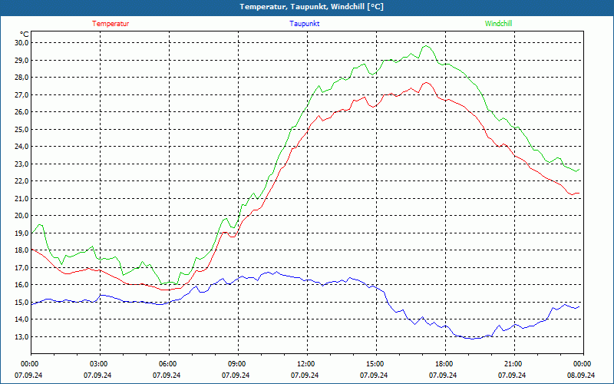
Task: Click the 22,0 y-axis value
Action: pyautogui.click(x=22, y=181)
